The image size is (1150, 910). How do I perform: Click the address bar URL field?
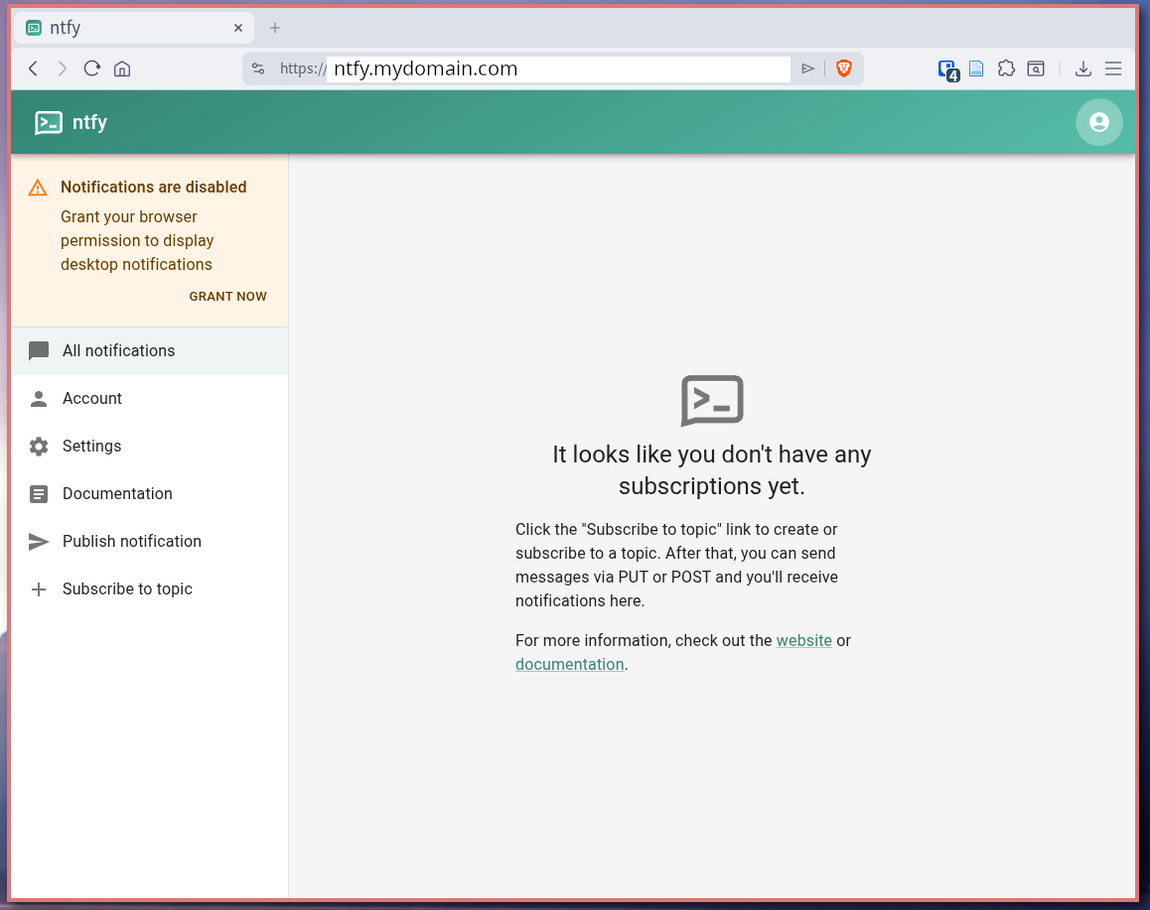point(556,68)
